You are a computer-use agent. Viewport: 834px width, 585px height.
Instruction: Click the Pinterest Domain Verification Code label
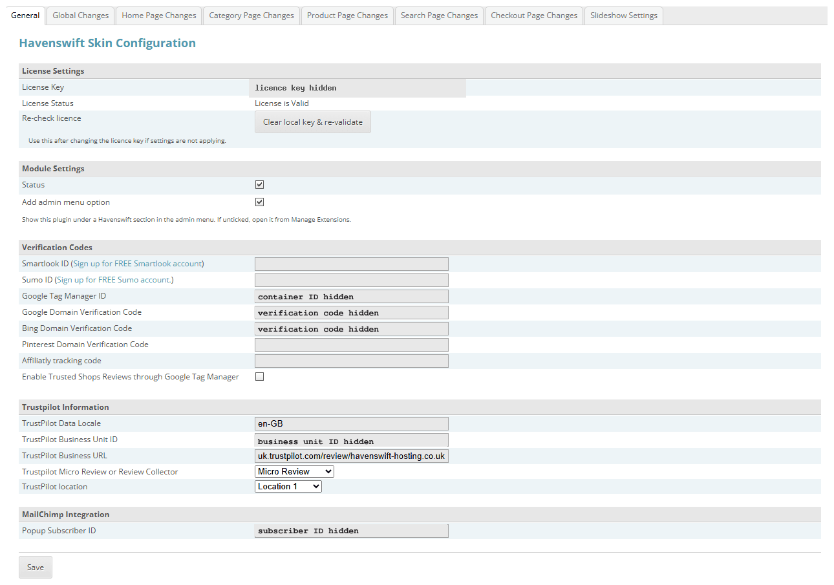[x=85, y=345]
